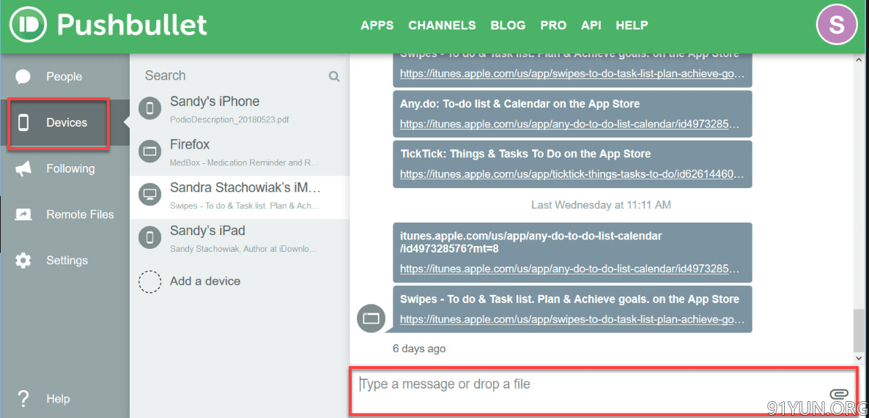
Task: Click the iMac monitor device icon
Action: [149, 194]
